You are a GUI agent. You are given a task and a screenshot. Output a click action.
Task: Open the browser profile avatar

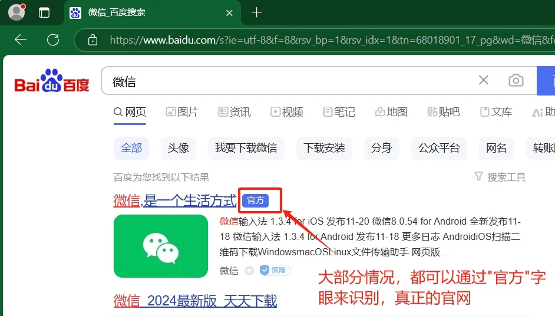click(16, 12)
